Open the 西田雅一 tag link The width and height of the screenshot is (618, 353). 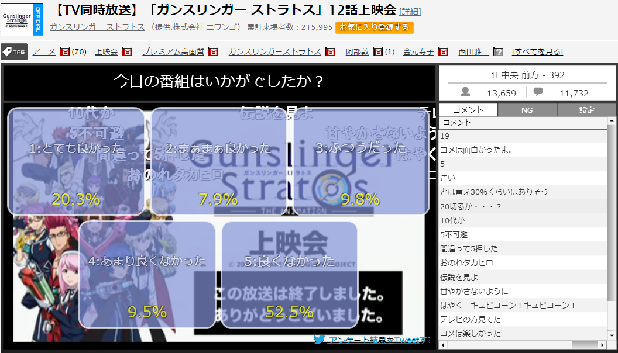474,51
